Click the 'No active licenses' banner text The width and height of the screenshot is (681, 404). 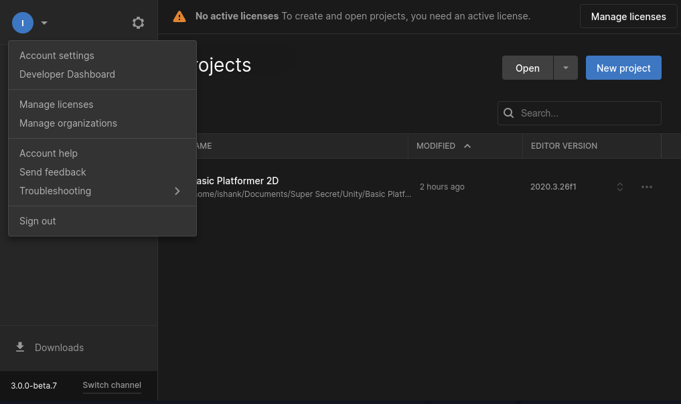(x=236, y=16)
